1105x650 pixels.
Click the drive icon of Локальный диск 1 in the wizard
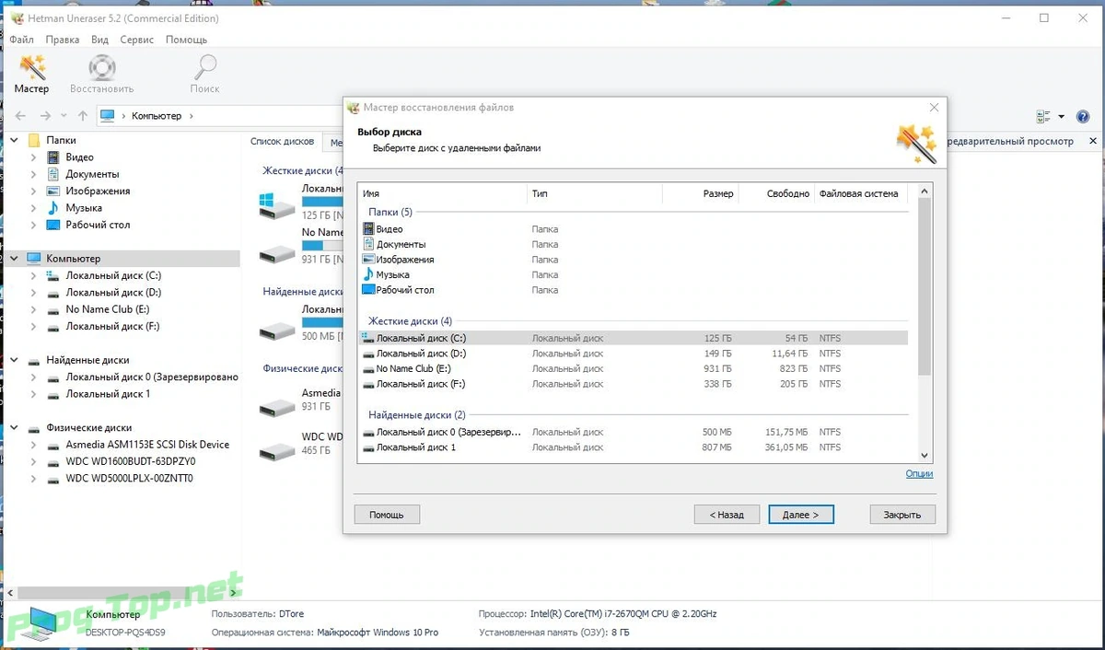(x=369, y=447)
